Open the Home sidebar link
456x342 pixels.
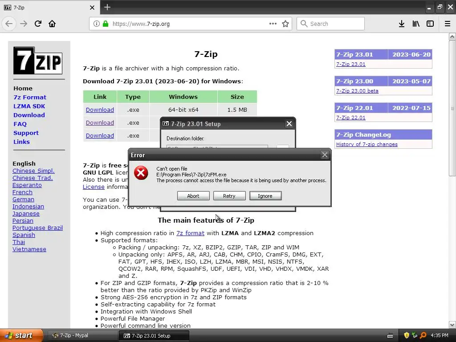[x=23, y=88]
